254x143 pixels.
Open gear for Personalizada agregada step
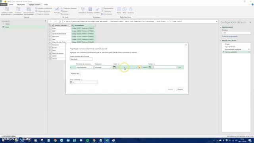[249, 49]
